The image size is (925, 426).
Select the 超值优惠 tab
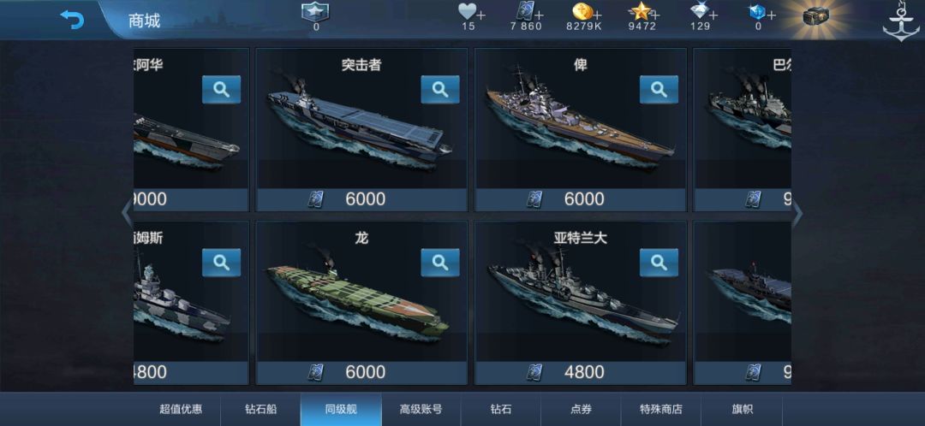pyautogui.click(x=181, y=409)
